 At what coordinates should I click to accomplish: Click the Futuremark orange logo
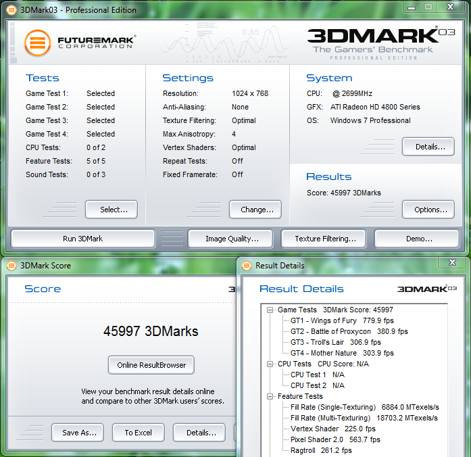click(38, 43)
